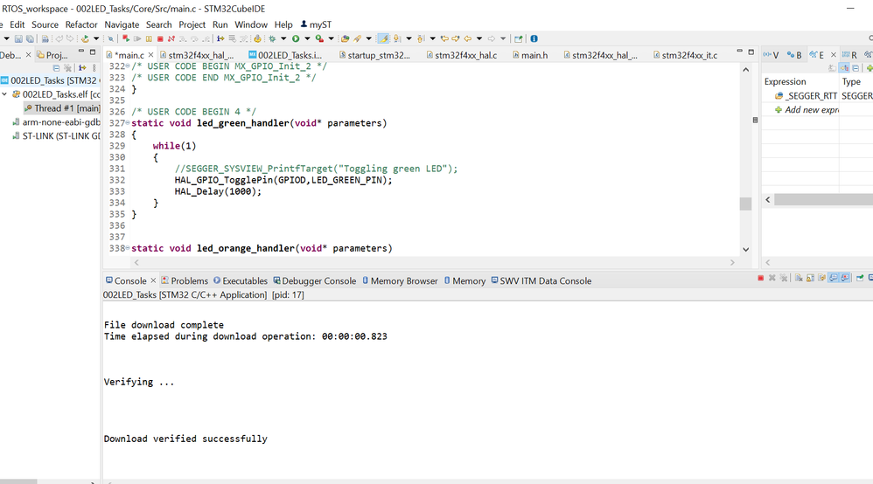Toggle Console Scroll Lock icon
This screenshot has width=873, height=484.
[x=811, y=278]
